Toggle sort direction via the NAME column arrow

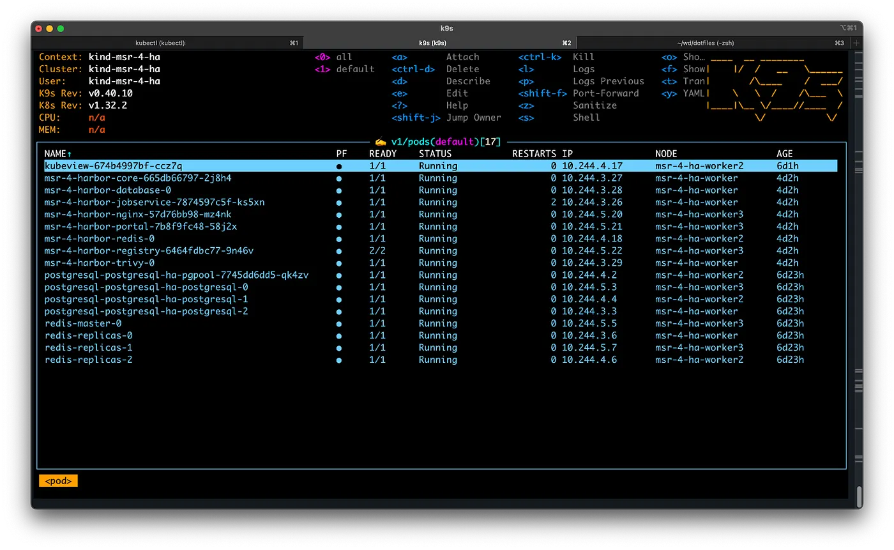tap(68, 153)
